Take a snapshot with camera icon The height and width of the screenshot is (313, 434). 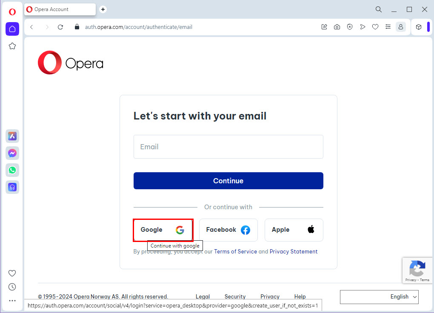point(337,27)
